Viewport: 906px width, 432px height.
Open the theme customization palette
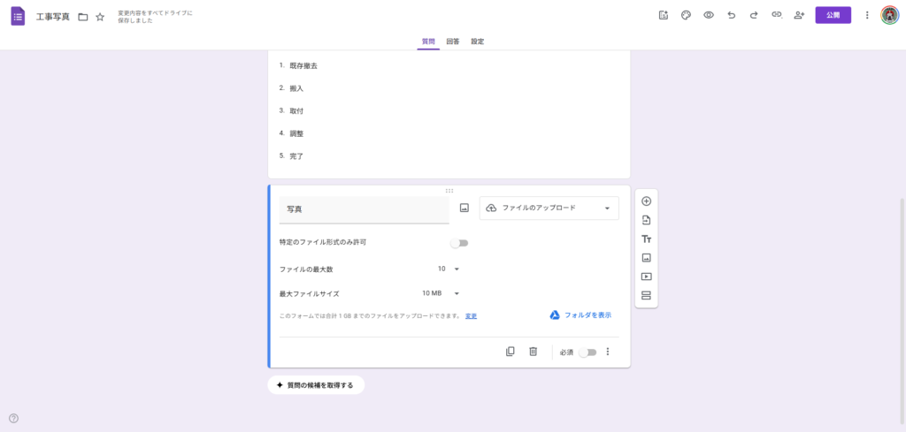click(686, 15)
